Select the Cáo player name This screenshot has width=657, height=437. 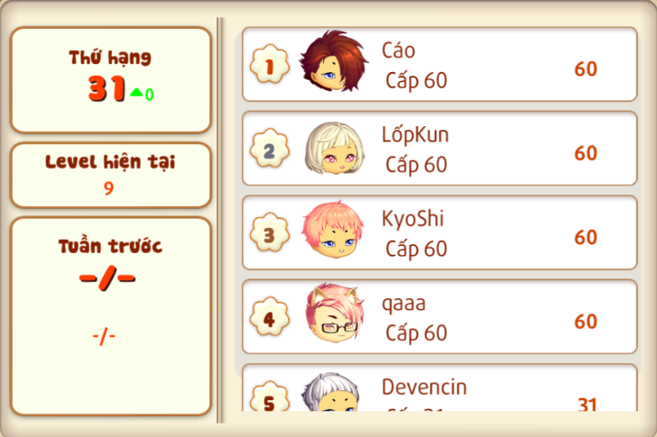[x=398, y=50]
